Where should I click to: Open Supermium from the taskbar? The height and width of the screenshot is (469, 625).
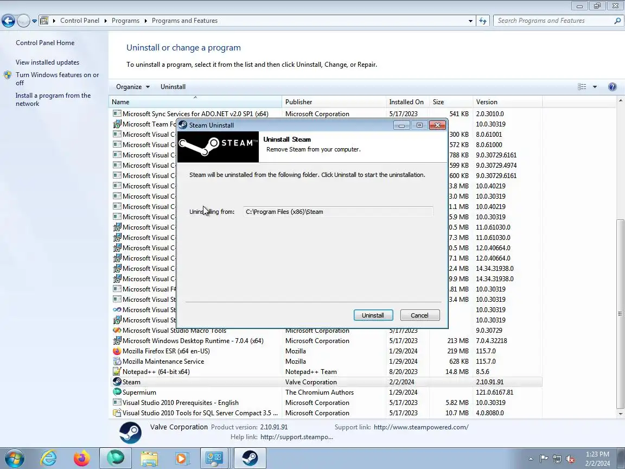tap(115, 458)
